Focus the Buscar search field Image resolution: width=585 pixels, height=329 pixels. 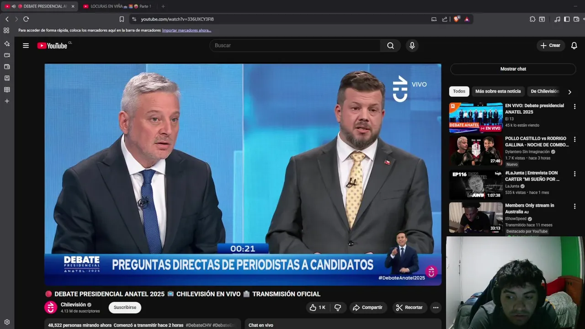(295, 46)
